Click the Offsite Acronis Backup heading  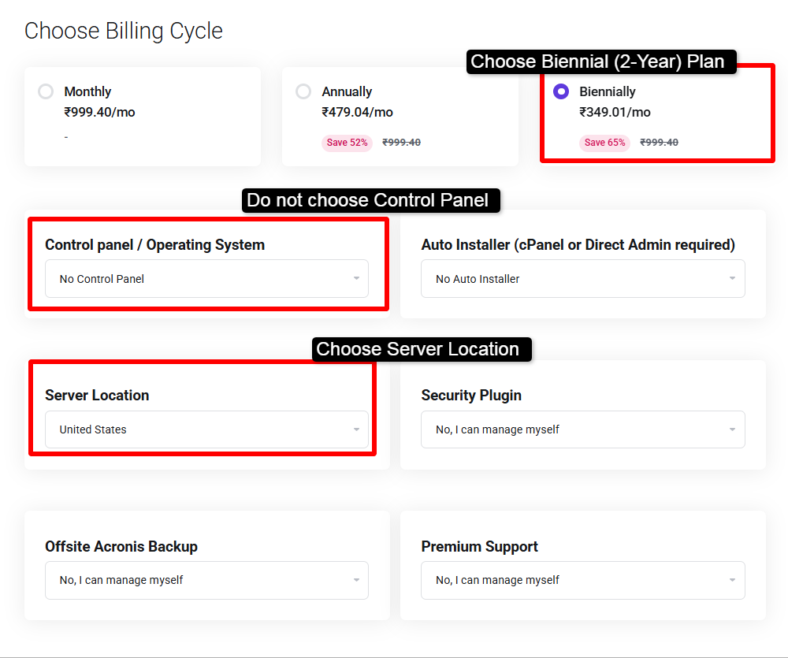121,546
